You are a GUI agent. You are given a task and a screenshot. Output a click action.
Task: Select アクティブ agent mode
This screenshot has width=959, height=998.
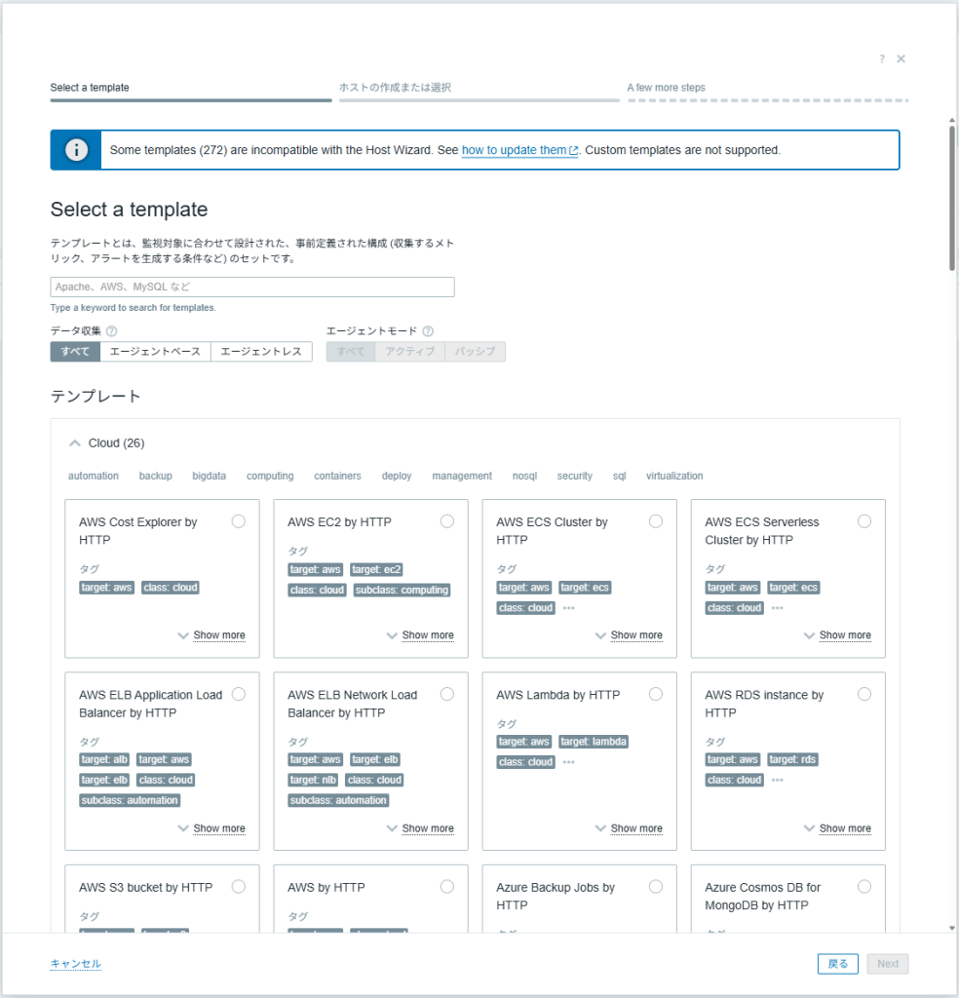pyautogui.click(x=410, y=351)
